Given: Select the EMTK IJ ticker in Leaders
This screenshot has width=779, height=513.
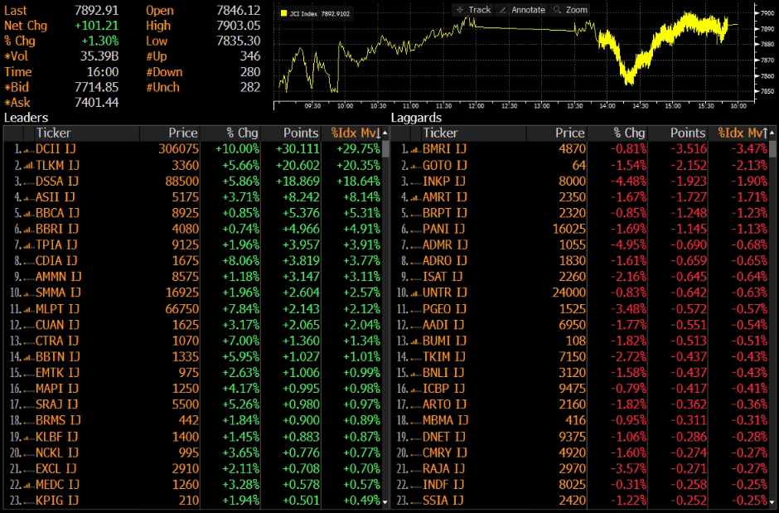Looking at the screenshot, I should 56,372.
